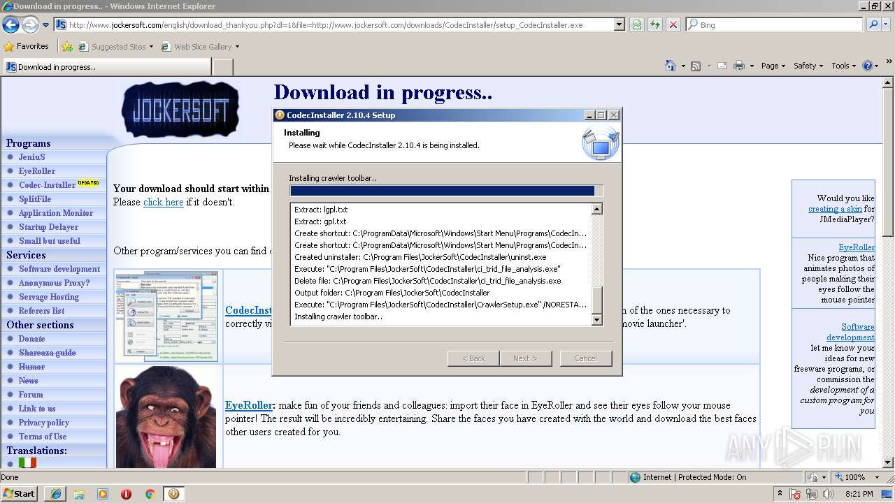The image size is (895, 503).
Task: Click the Home icon in command bar
Action: click(x=670, y=66)
